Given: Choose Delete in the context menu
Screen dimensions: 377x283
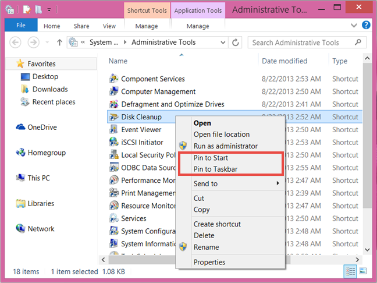Looking at the screenshot, I should click(x=204, y=235).
